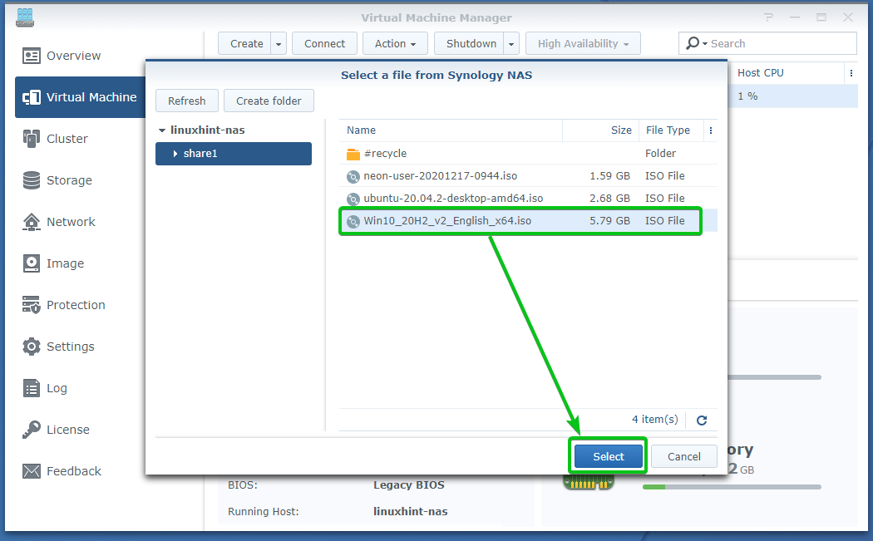Click the Create folder button
The height and width of the screenshot is (541, 873).
(269, 101)
